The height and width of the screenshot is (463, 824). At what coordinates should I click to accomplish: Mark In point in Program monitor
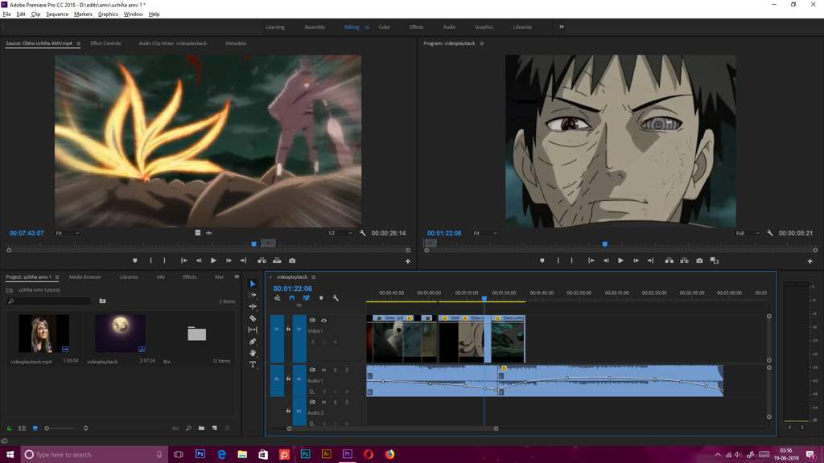pyautogui.click(x=558, y=260)
